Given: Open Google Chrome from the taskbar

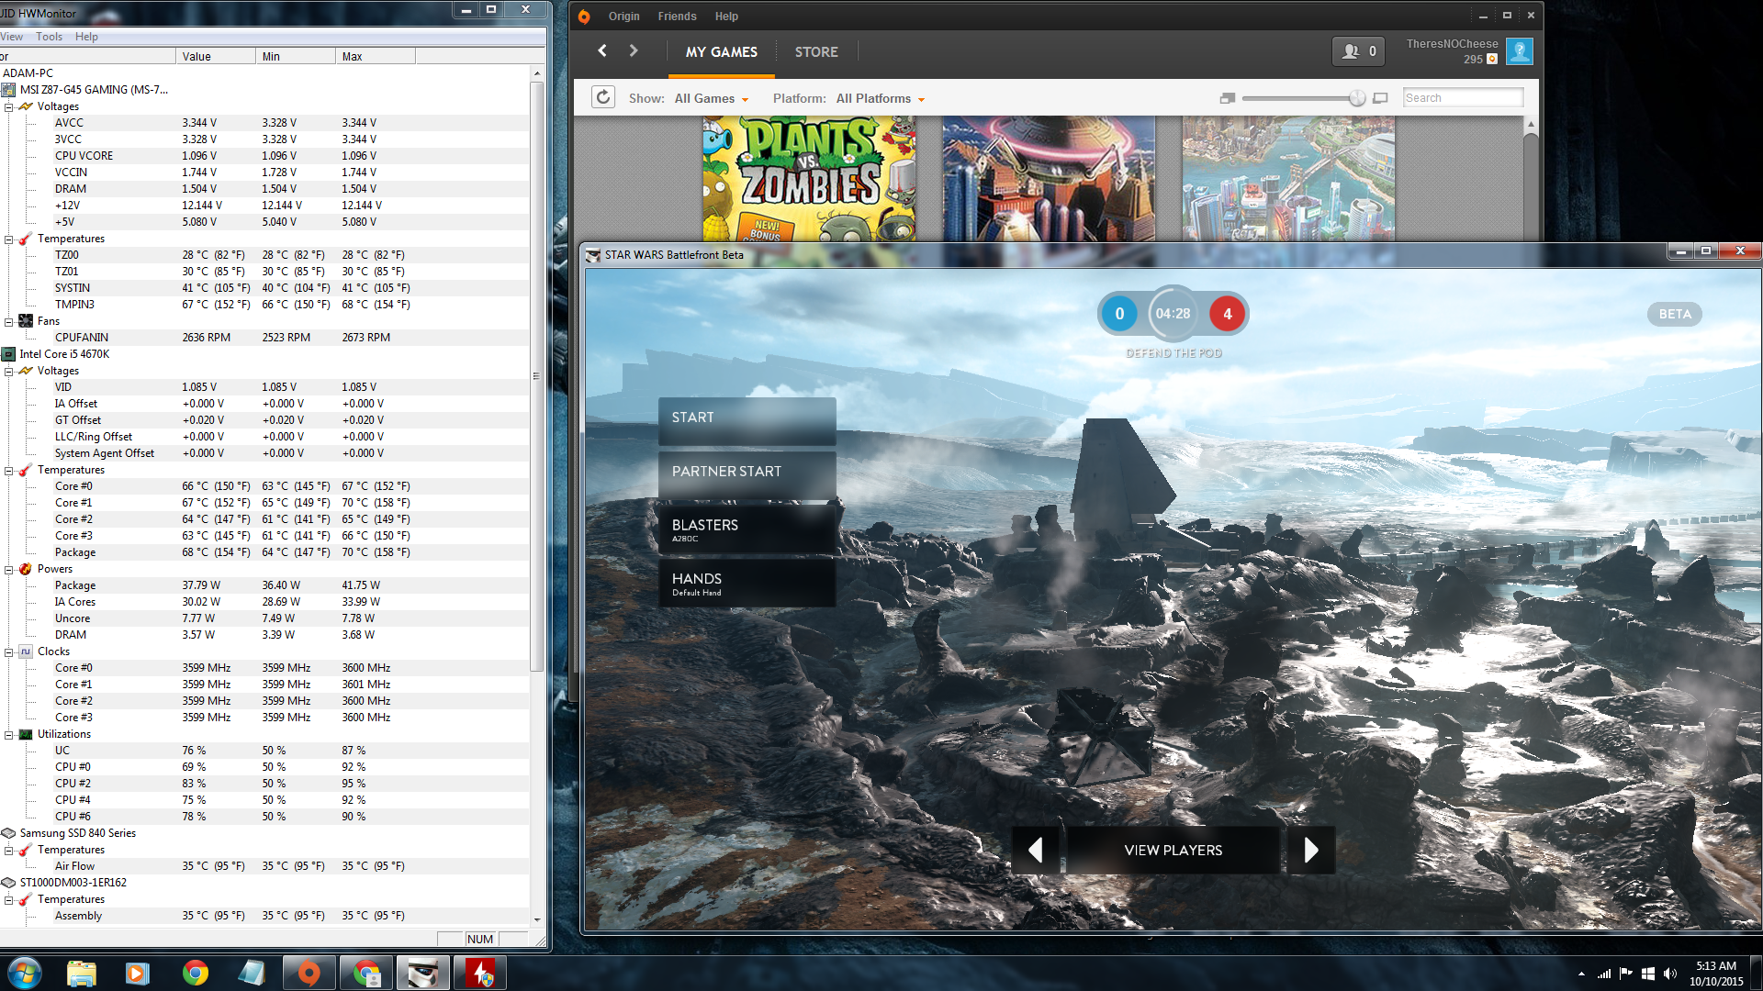Looking at the screenshot, I should pos(195,973).
